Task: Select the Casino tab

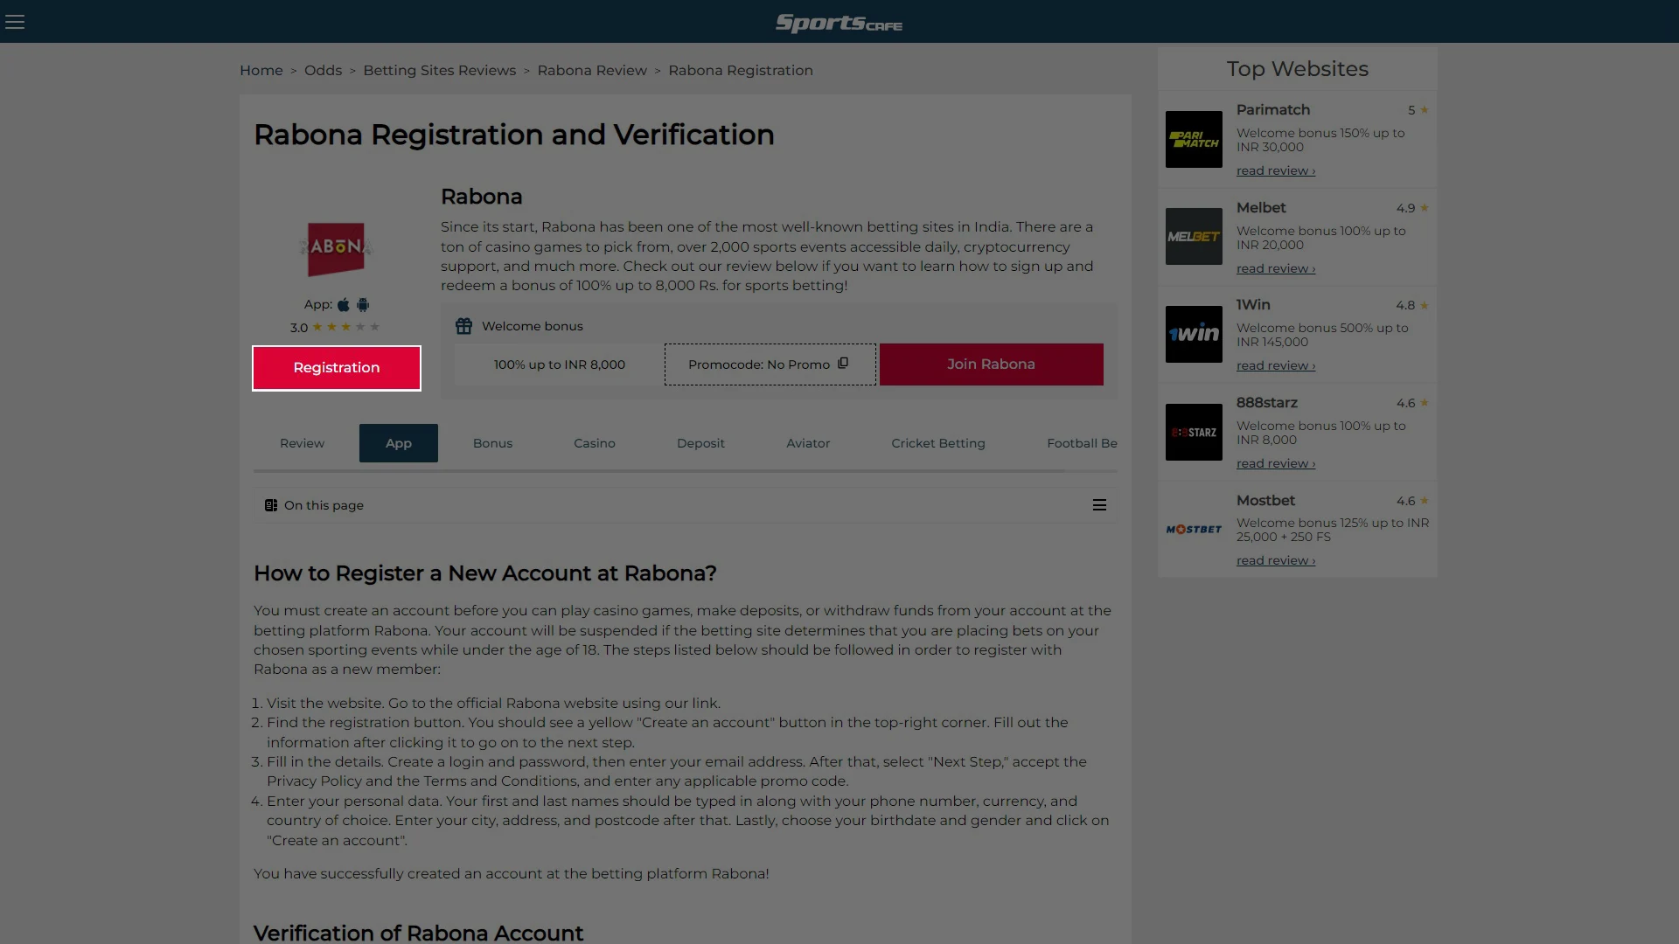Action: 595,442
